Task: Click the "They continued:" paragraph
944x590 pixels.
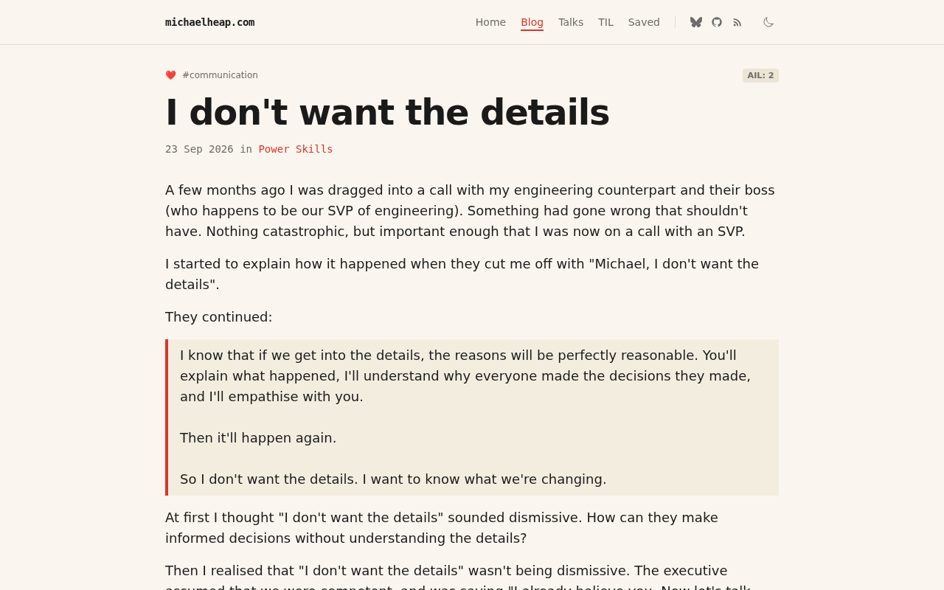Action: tap(219, 317)
